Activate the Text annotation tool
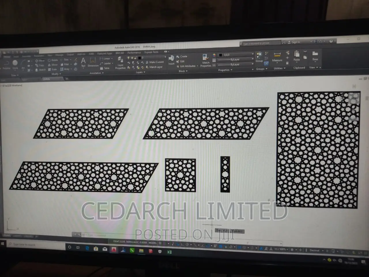 [x=83, y=62]
